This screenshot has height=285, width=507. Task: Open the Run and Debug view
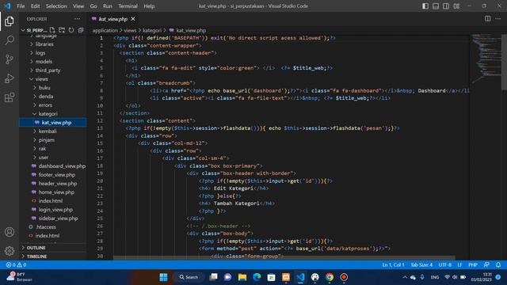click(10, 78)
